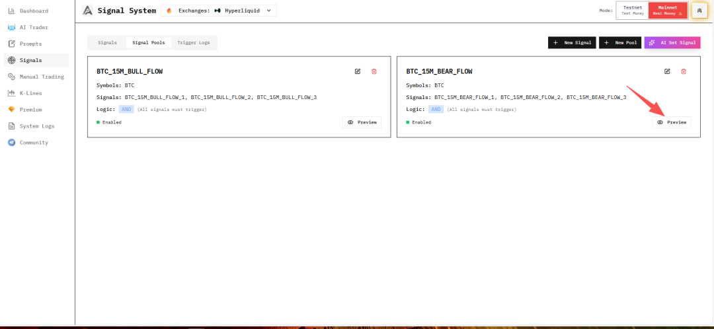Click Enabled status in BULL_FLOW card
Screen dimensions: 714x329
click(x=109, y=122)
